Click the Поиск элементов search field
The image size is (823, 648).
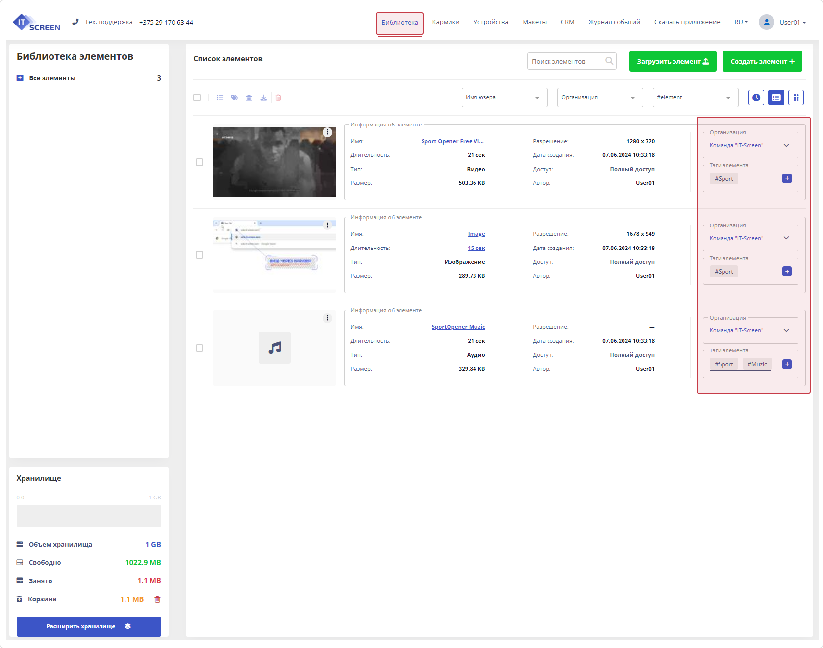[566, 61]
